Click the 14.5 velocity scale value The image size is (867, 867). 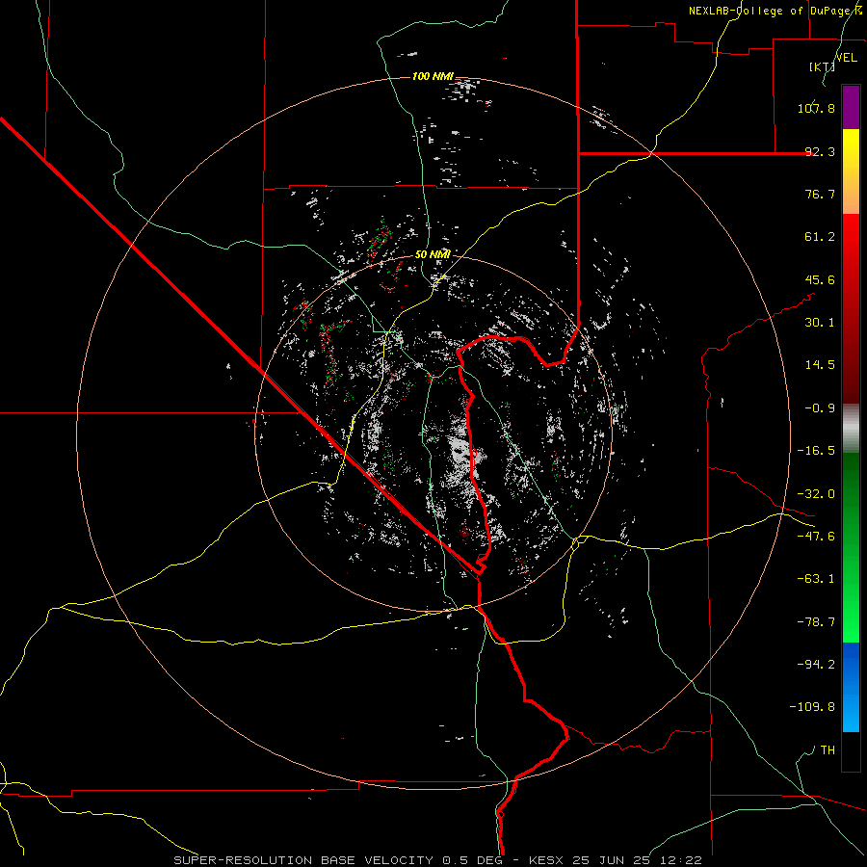(820, 365)
